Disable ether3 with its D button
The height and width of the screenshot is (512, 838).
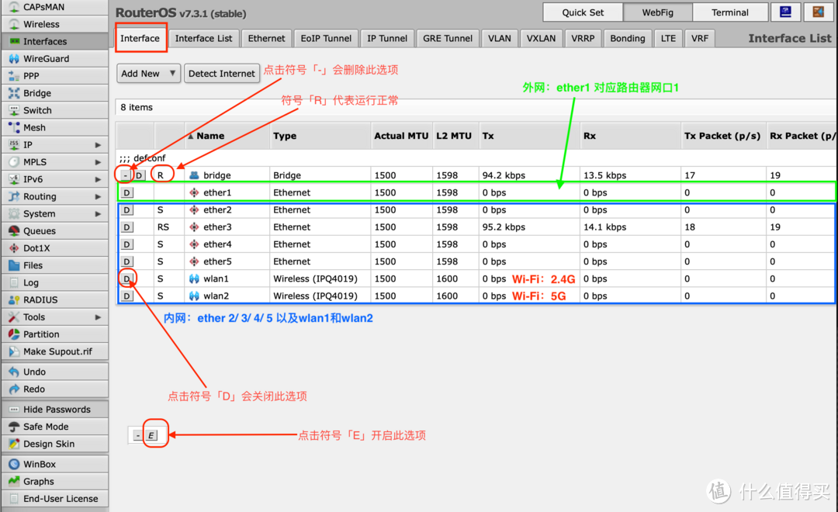pyautogui.click(x=127, y=227)
